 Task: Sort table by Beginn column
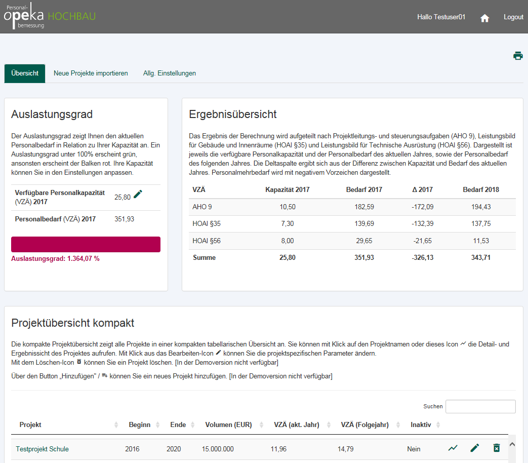point(139,425)
